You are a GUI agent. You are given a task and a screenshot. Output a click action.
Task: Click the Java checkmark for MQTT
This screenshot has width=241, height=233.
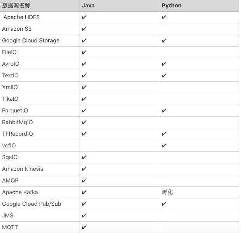click(84, 227)
